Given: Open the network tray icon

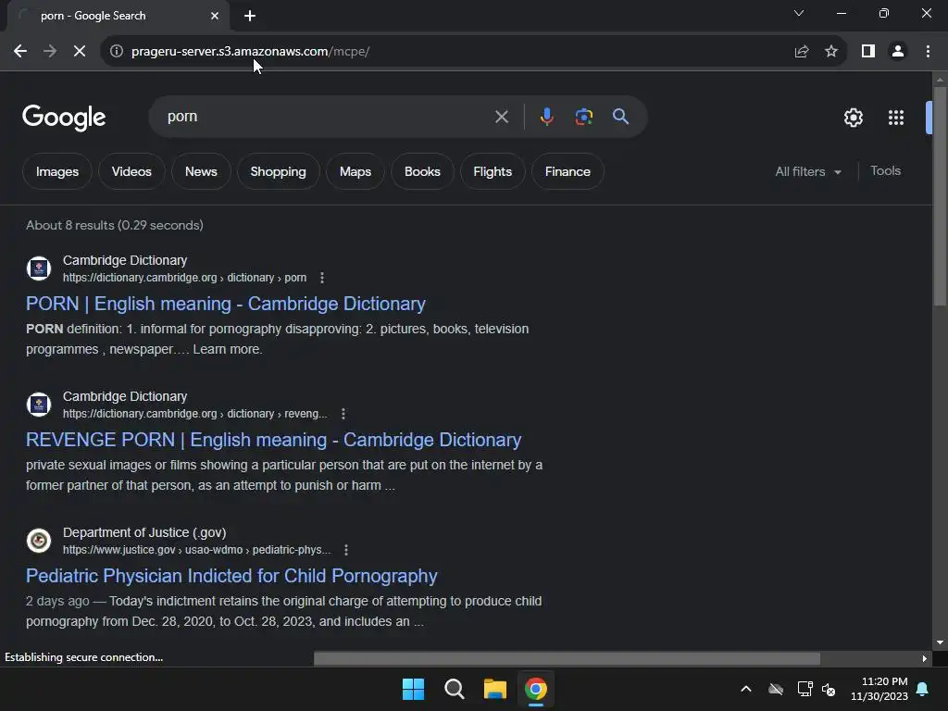Looking at the screenshot, I should coord(805,689).
